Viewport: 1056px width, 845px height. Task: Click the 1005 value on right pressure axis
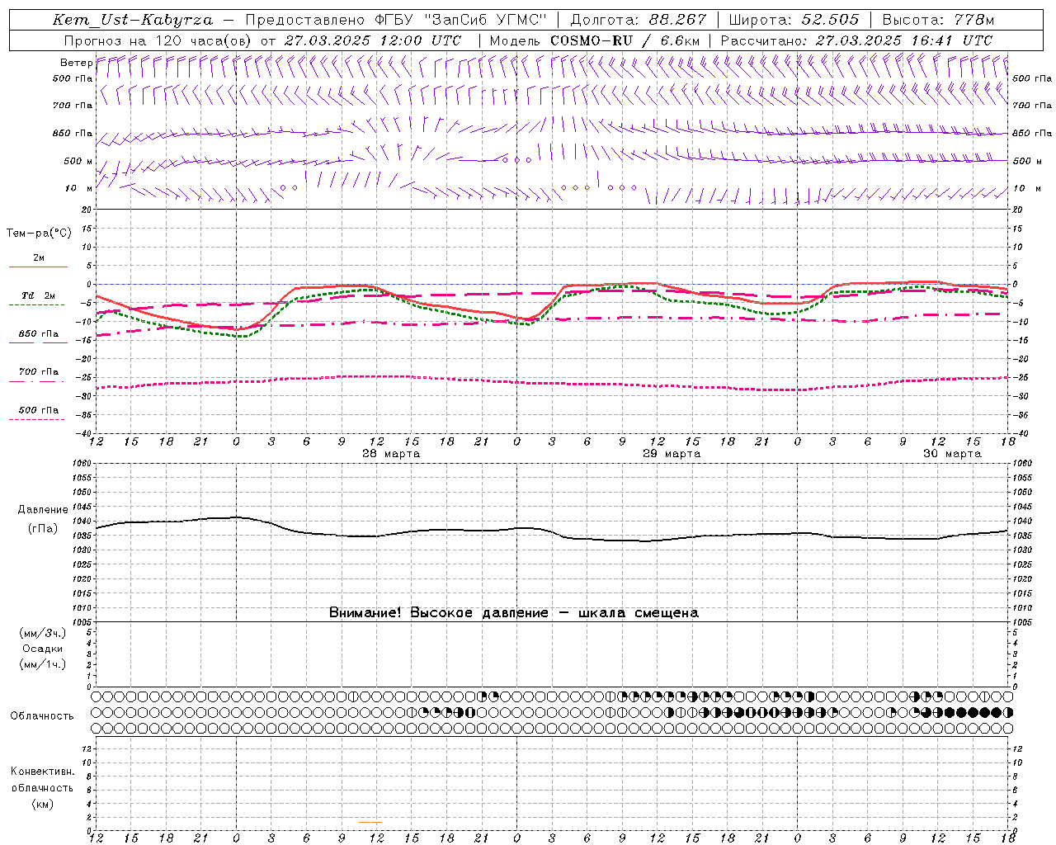1022,621
